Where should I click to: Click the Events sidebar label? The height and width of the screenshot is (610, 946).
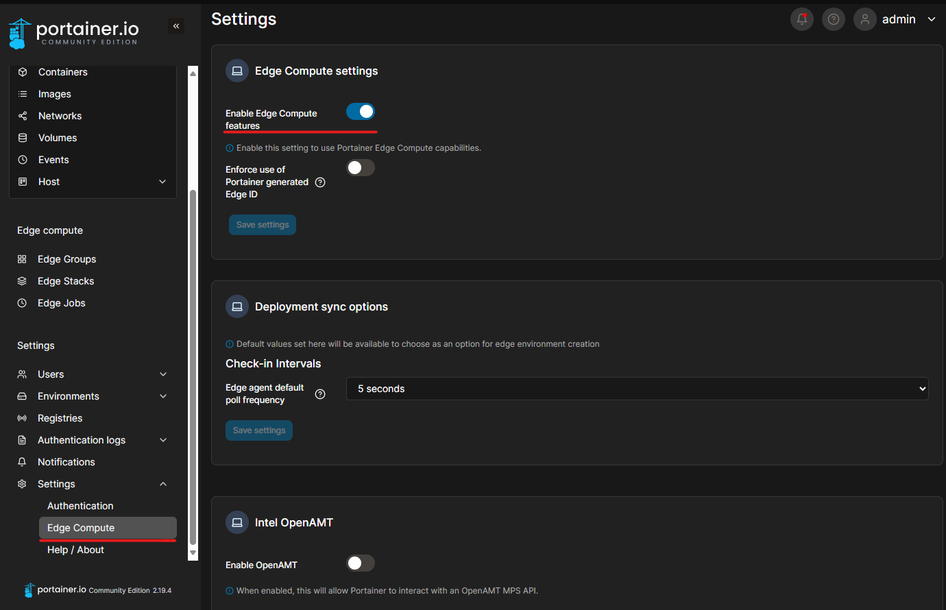[x=53, y=160]
